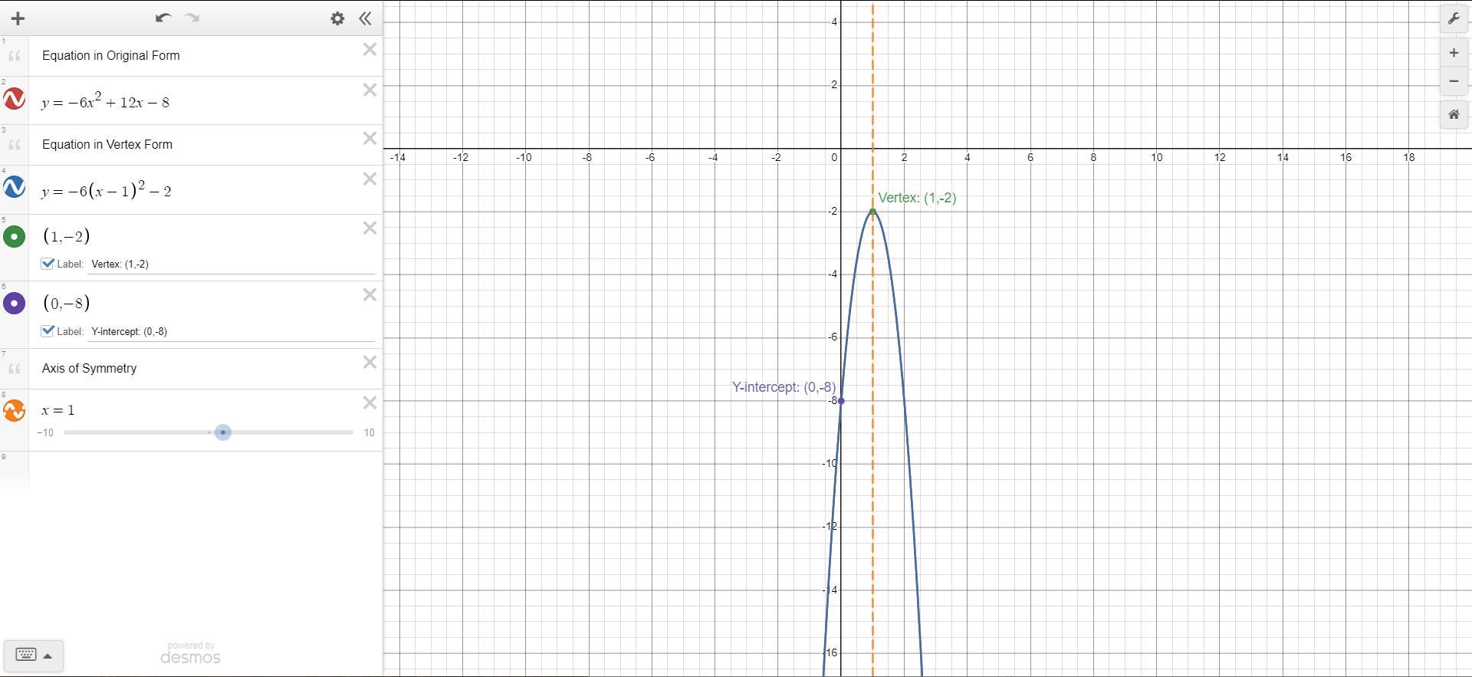This screenshot has width=1472, height=677.
Task: Undo the last action
Action: pyautogui.click(x=163, y=18)
